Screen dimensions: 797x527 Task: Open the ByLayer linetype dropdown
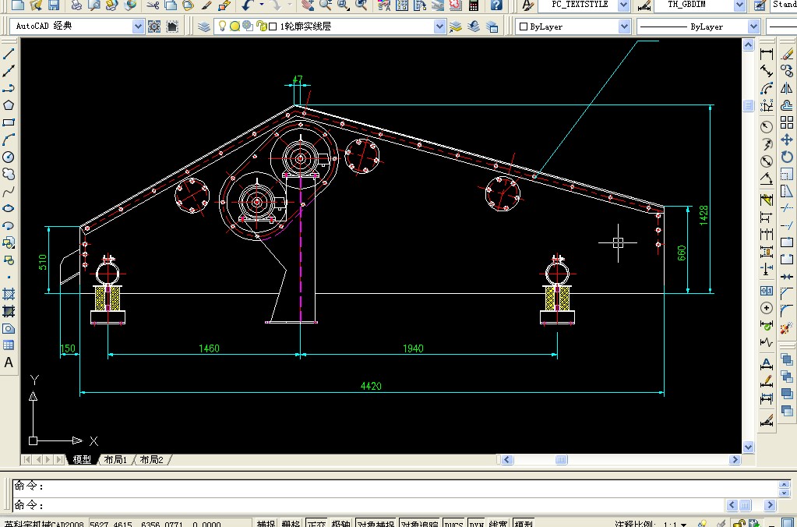point(754,27)
